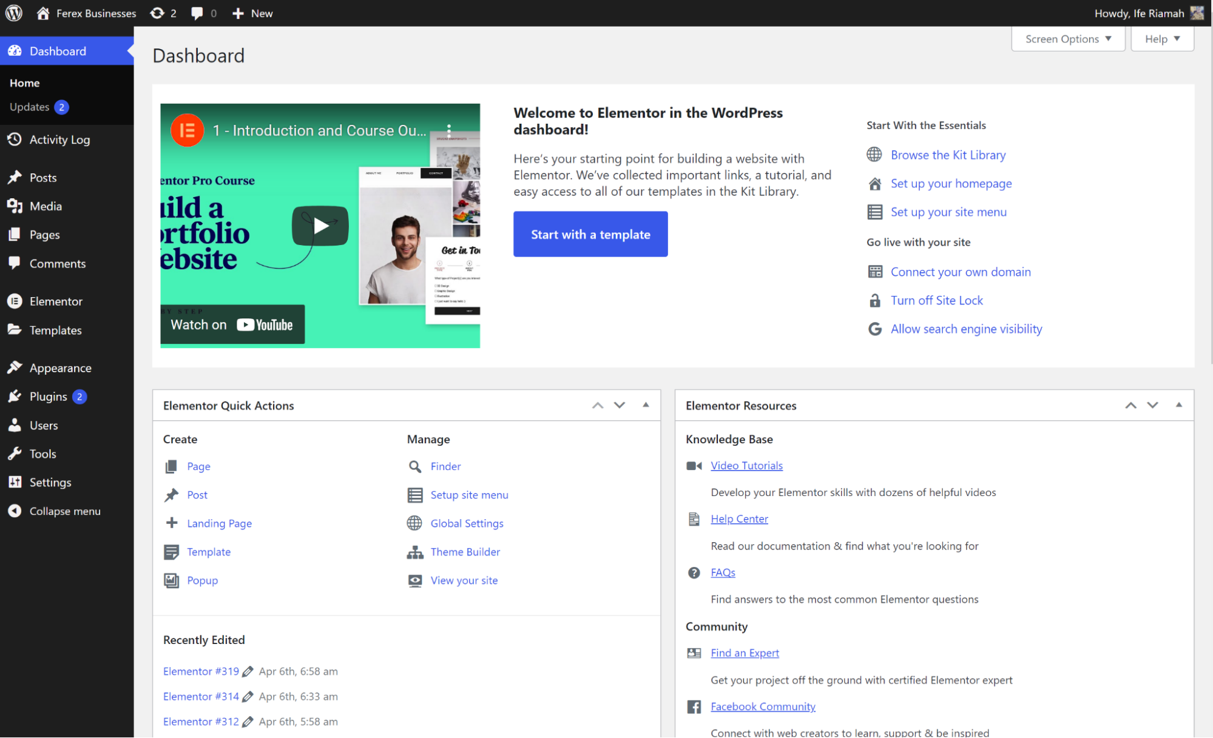Click Setup site menu under Manage
The image size is (1213, 738).
pyautogui.click(x=469, y=495)
